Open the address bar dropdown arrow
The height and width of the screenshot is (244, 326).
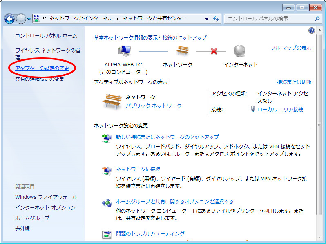click(x=206, y=19)
